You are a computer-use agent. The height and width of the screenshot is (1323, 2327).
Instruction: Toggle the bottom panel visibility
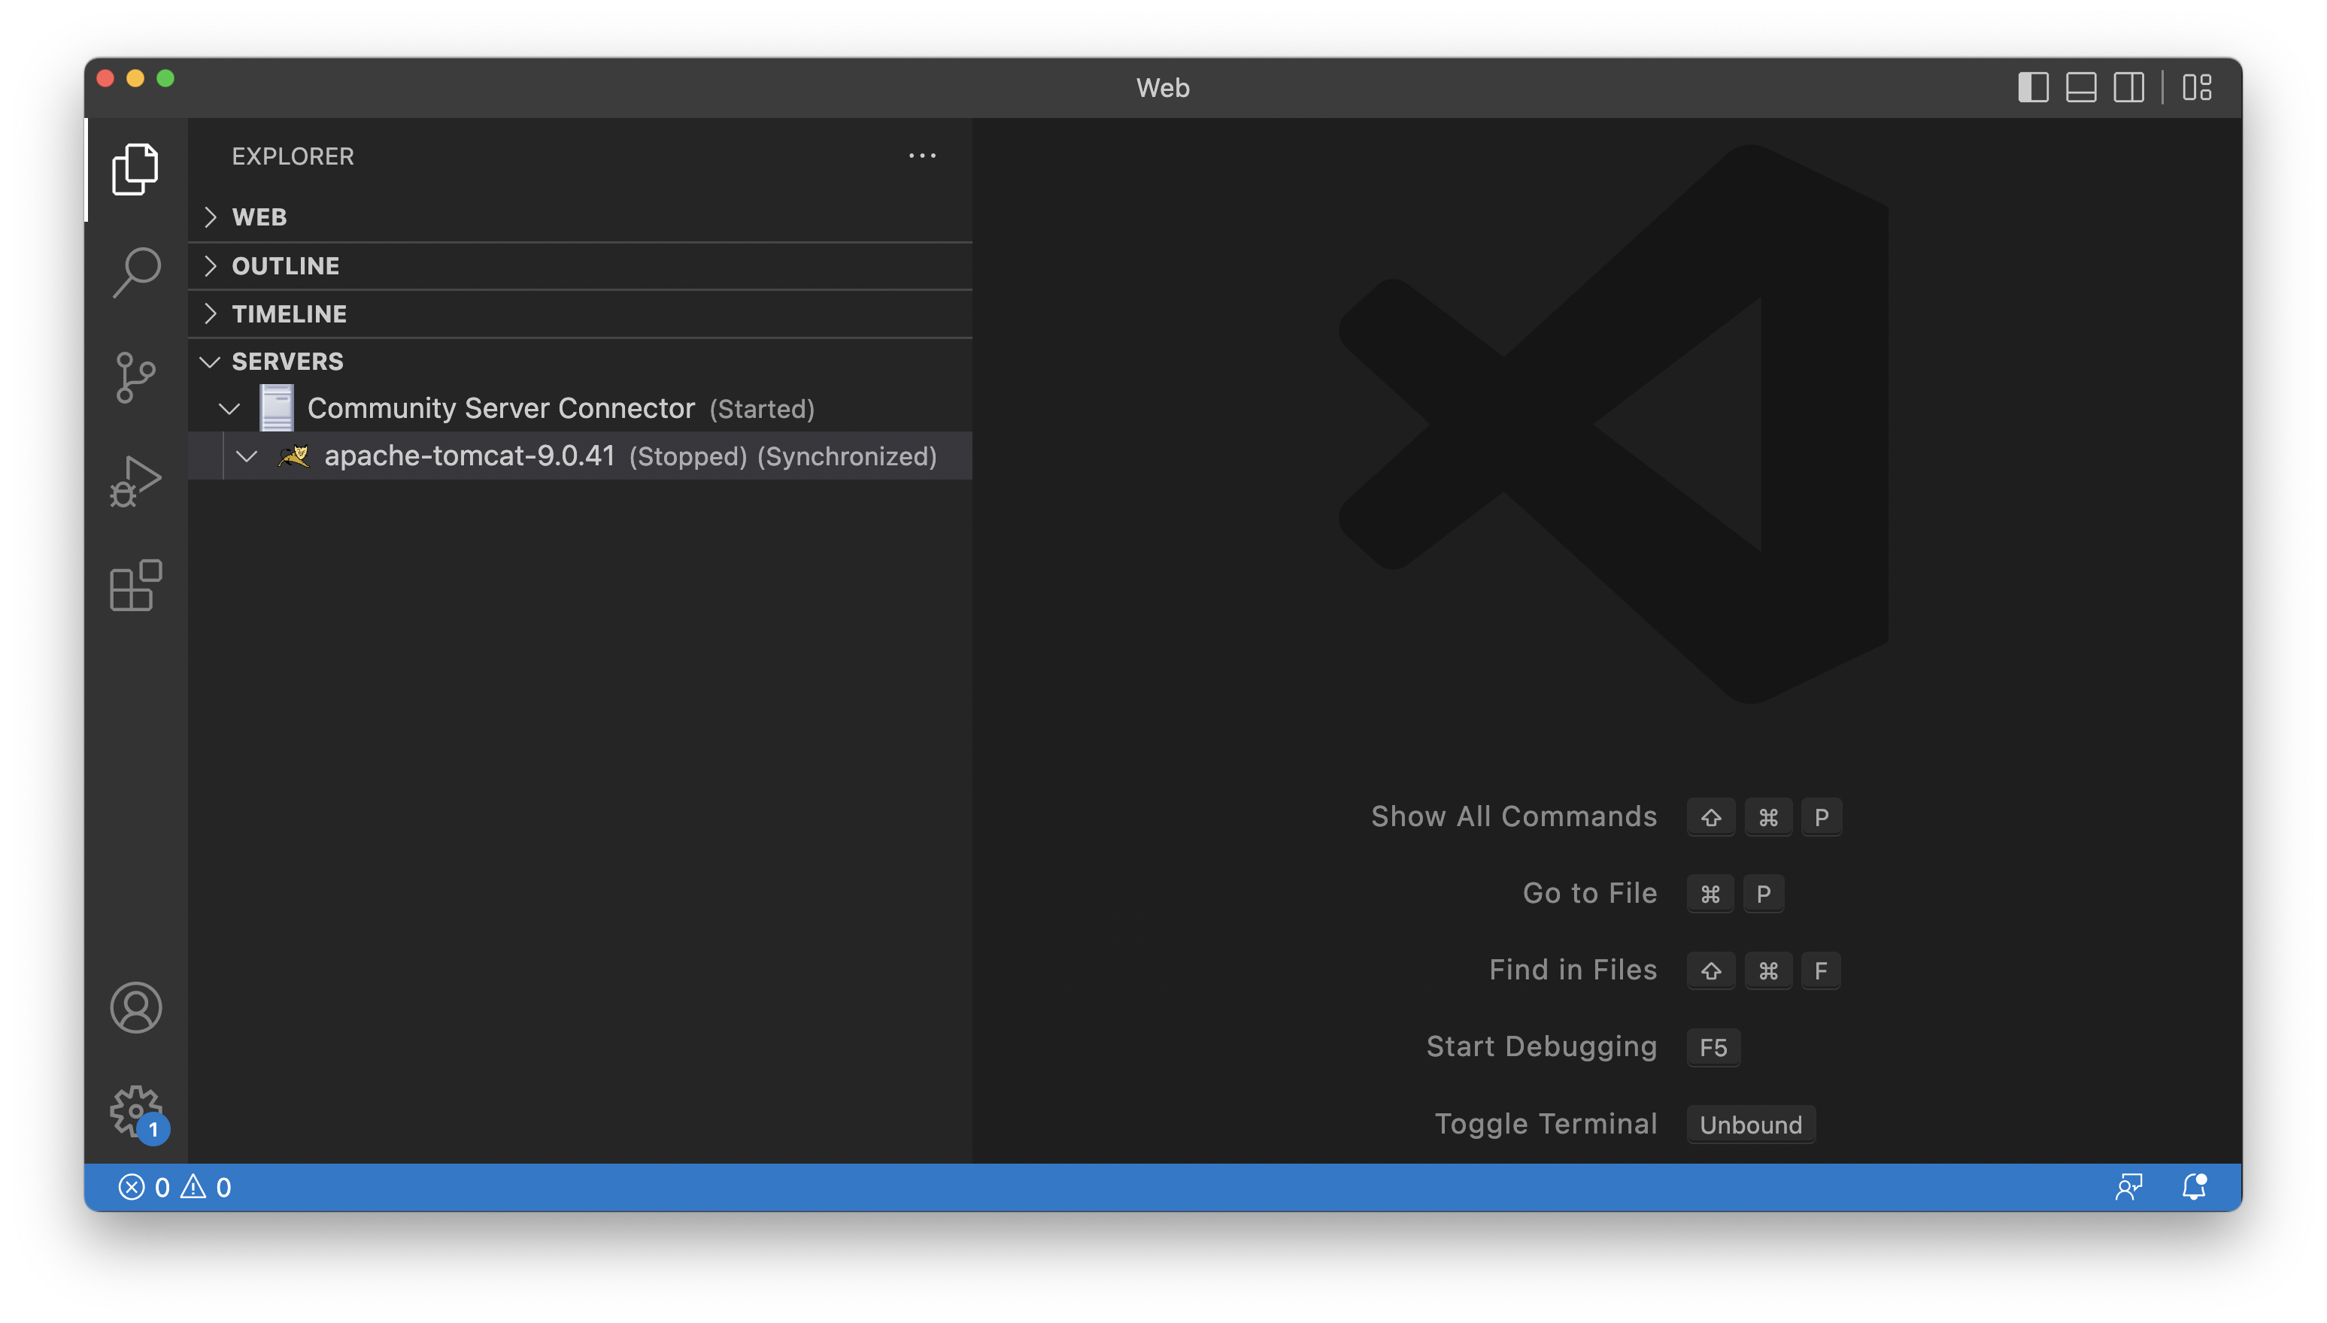coord(2080,87)
